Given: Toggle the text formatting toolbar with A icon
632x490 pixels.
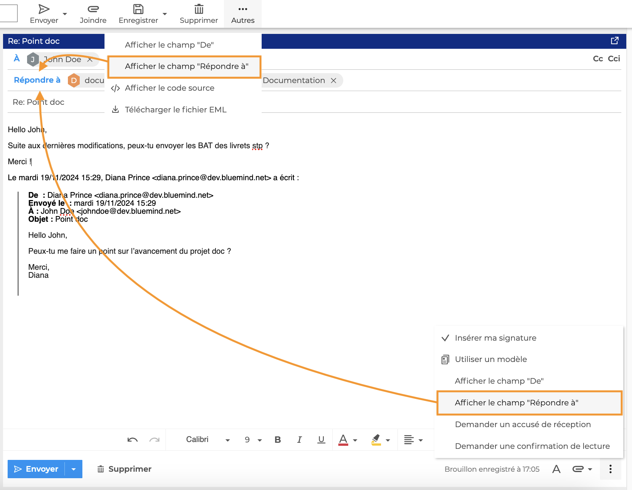Looking at the screenshot, I should tap(556, 469).
